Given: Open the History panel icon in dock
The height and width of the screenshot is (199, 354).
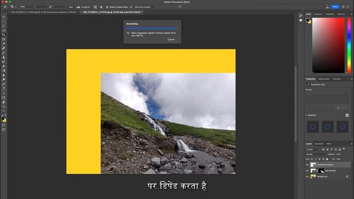Looking at the screenshot, I should tap(301, 15).
